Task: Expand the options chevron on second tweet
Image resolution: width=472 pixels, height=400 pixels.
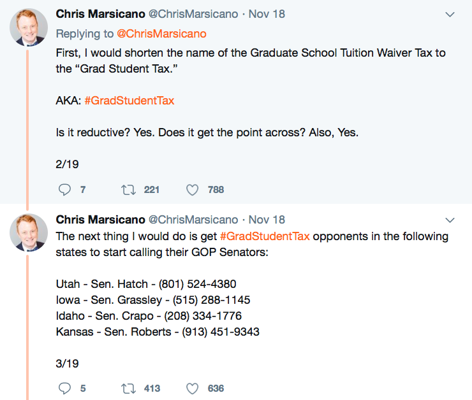Action: coord(450,220)
